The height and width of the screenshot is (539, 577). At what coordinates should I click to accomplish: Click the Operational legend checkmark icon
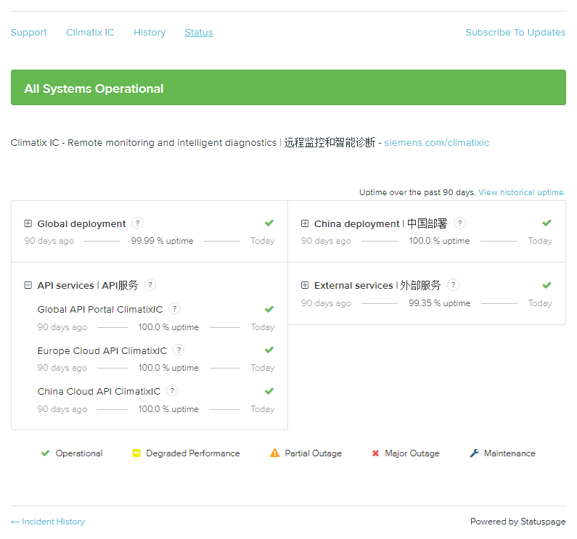45,453
